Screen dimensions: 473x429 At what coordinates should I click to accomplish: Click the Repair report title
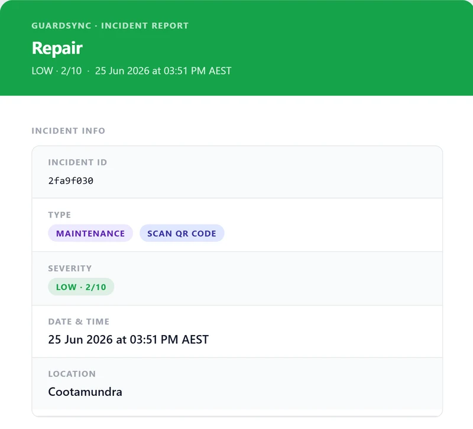(57, 48)
